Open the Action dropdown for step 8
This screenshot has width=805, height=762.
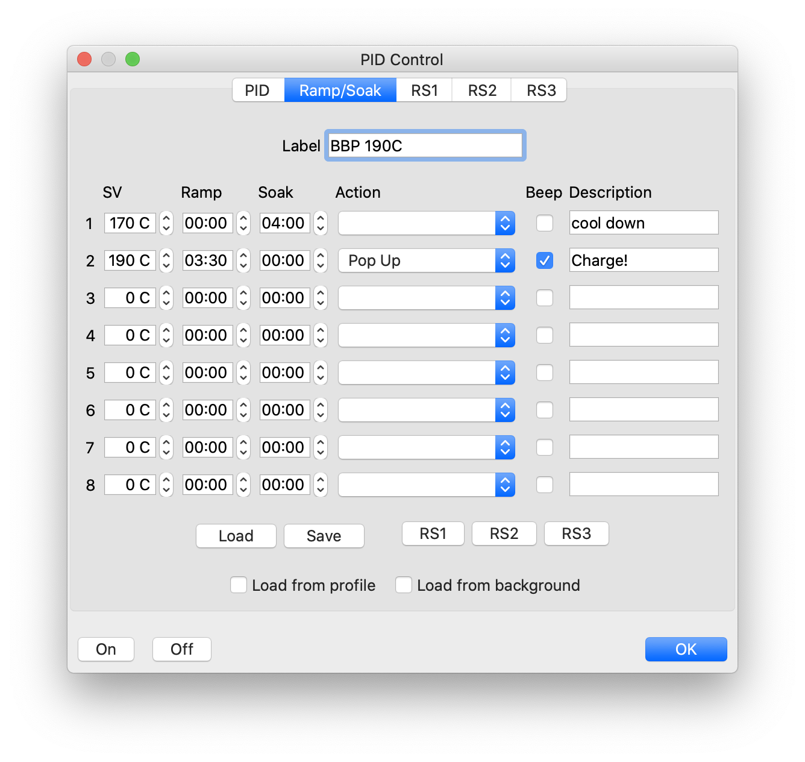tap(426, 485)
